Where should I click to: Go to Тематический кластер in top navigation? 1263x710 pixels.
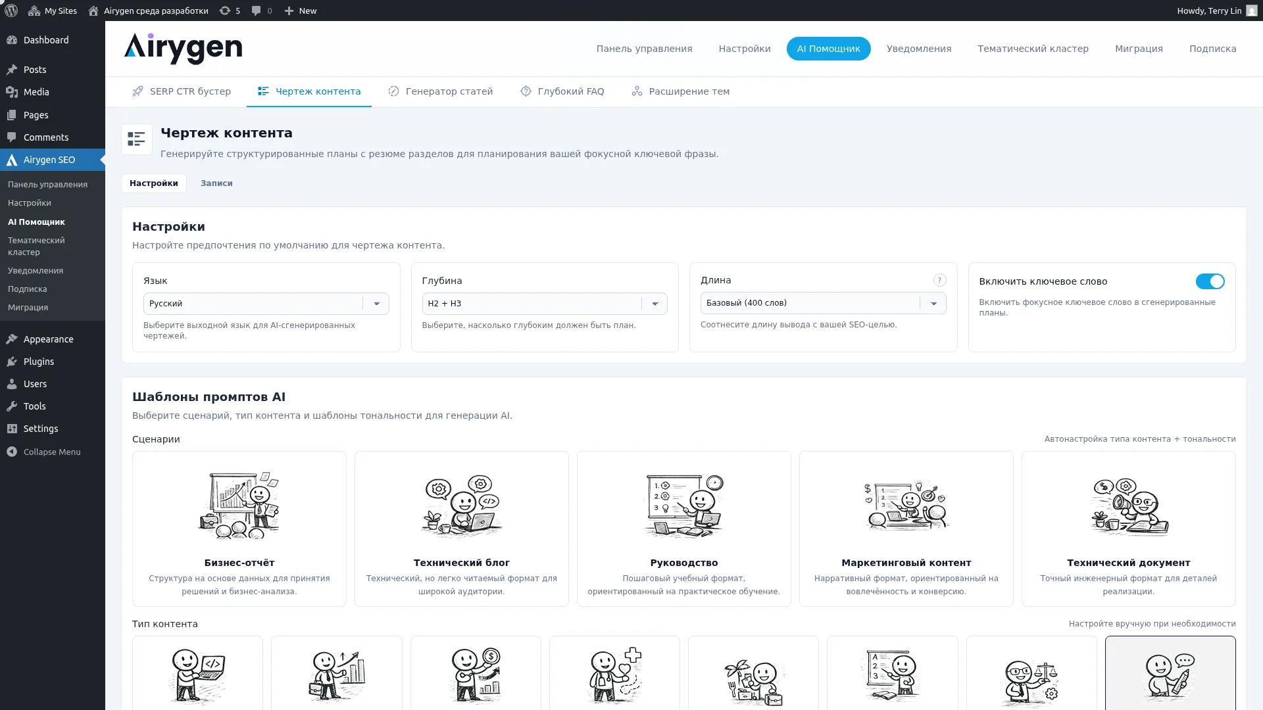1033,49
